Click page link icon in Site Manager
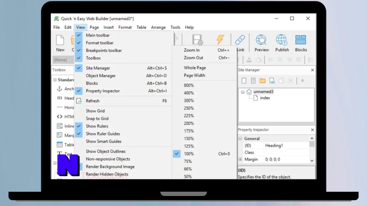 pyautogui.click(x=272, y=80)
